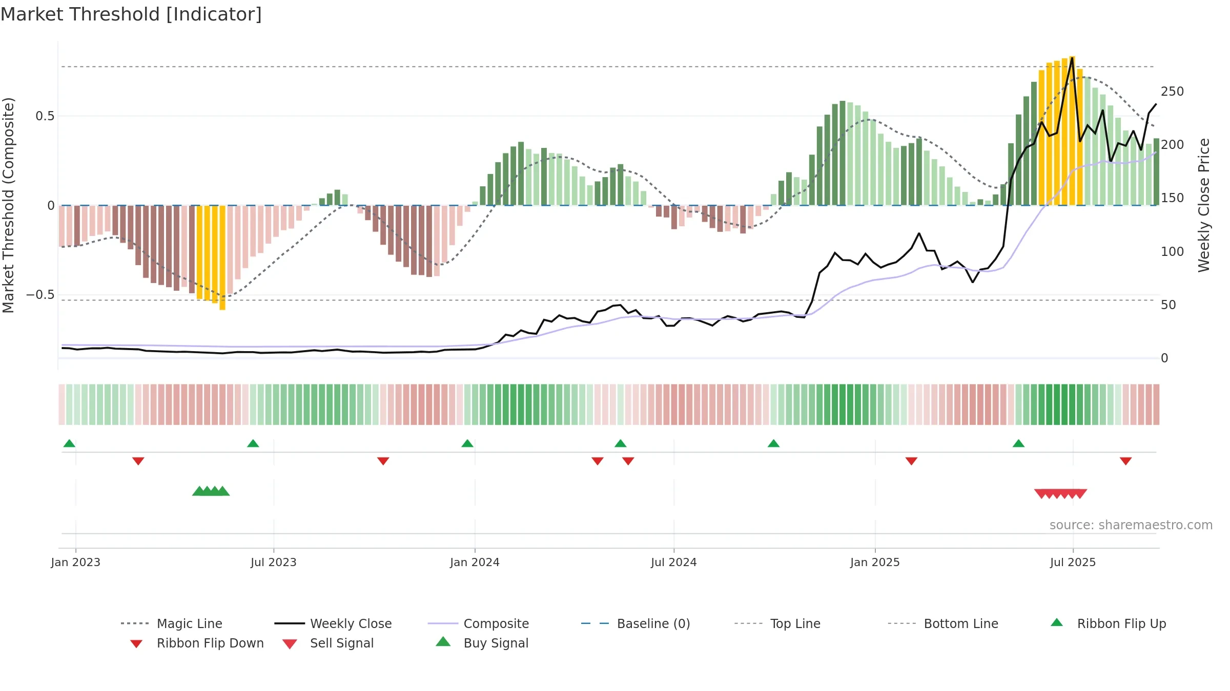The image size is (1230, 691).
Task: Click the Jan 2025 axis label
Action: [875, 562]
